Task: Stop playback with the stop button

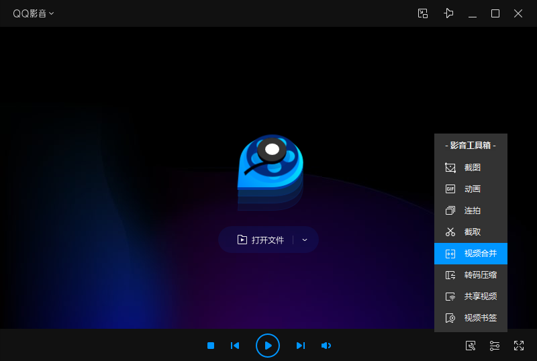Action: pyautogui.click(x=211, y=346)
